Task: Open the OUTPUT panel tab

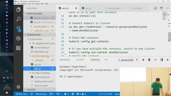Action: pyautogui.click(x=80, y=60)
